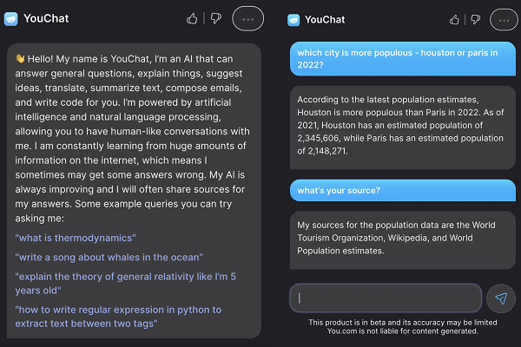Click the Houston population answer bubble
521x347 pixels.
point(402,124)
